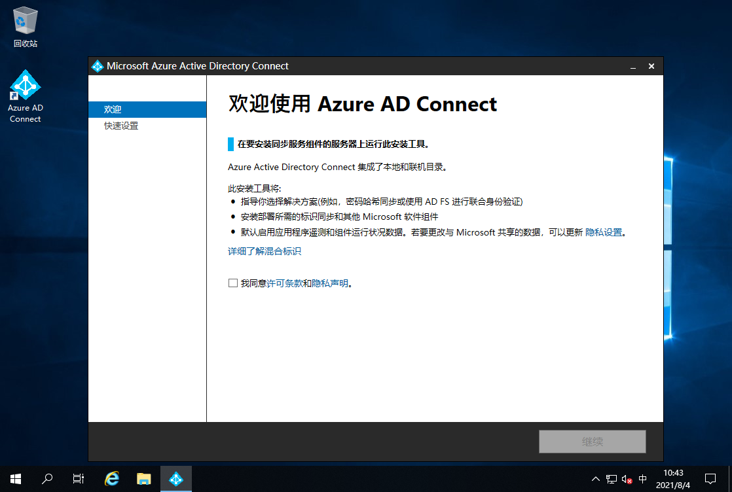The image size is (732, 492).
Task: Switch the 中 input method indicator
Action: 642,479
